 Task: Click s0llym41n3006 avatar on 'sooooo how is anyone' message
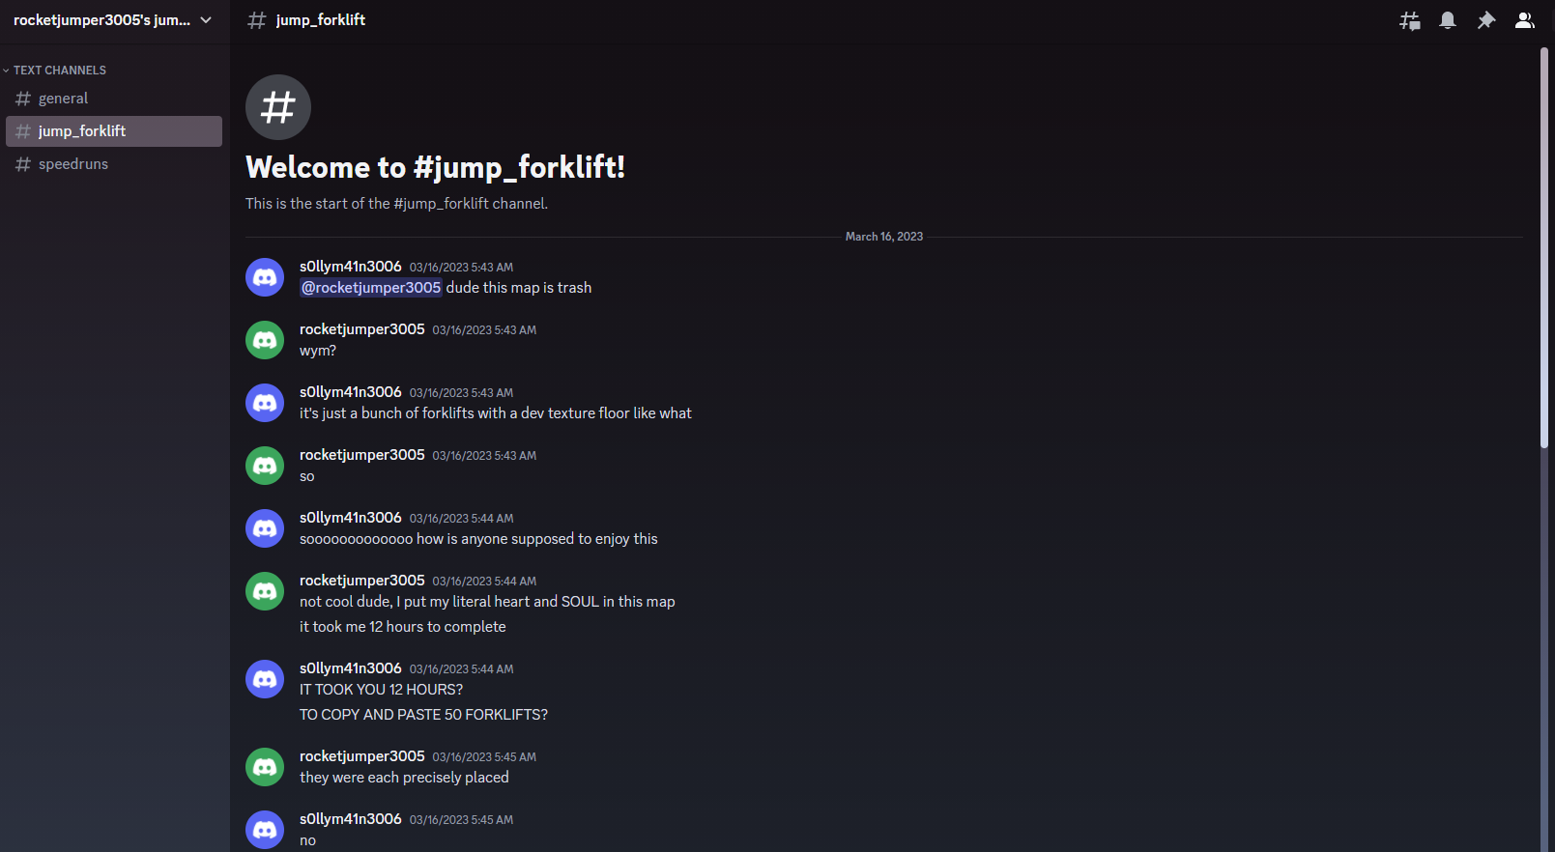point(265,528)
